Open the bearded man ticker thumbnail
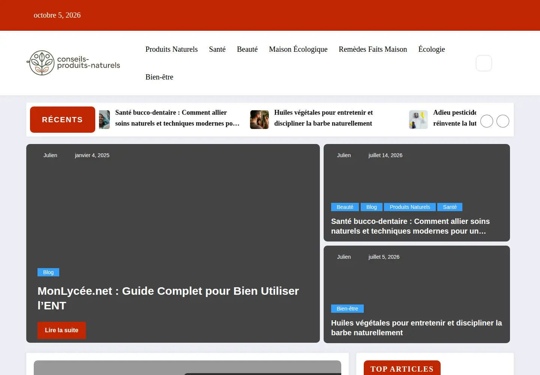540x375 pixels. 259,120
